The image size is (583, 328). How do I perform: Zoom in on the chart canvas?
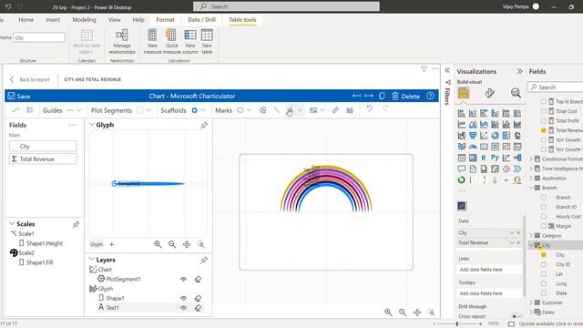388,313
